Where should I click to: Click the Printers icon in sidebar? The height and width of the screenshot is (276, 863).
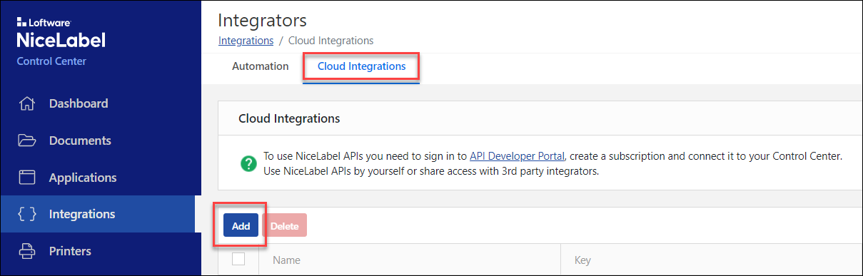click(26, 251)
